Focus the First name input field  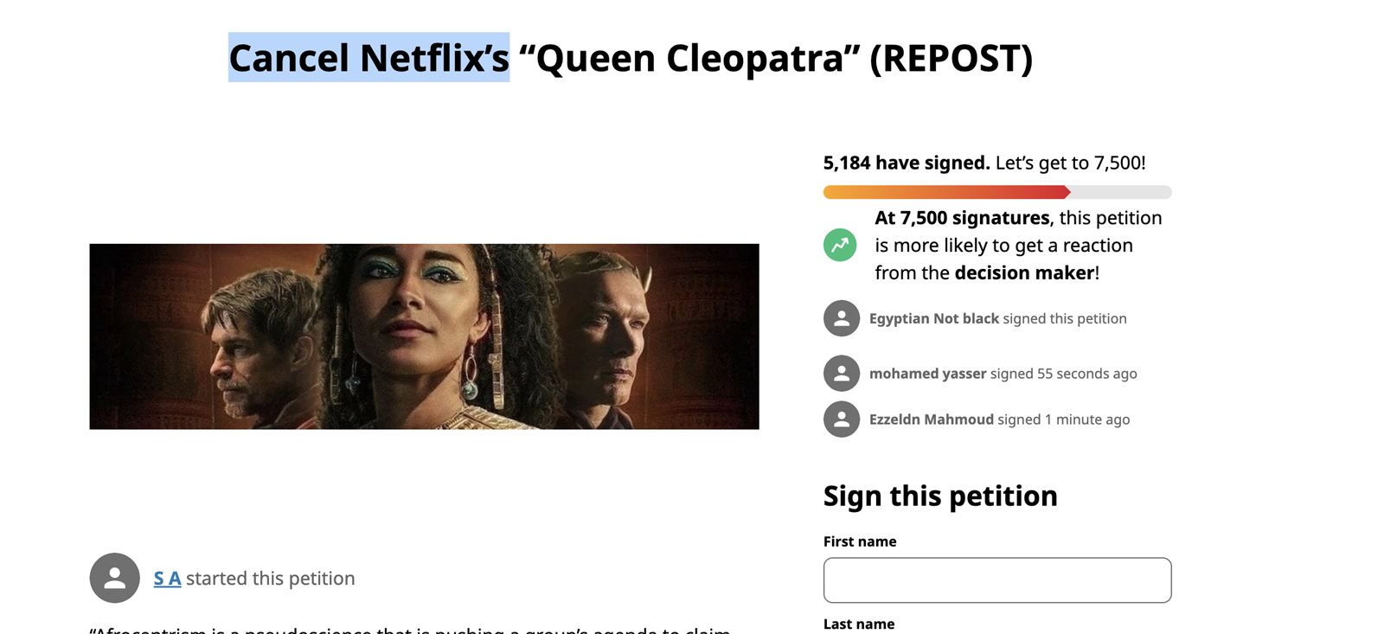pyautogui.click(x=996, y=580)
